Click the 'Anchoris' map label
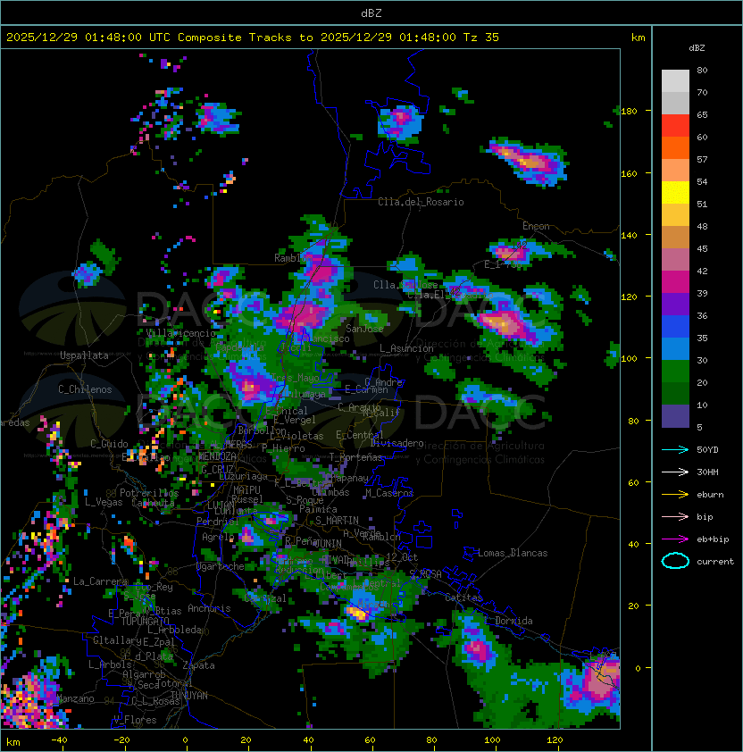Image resolution: width=743 pixels, height=752 pixels. pos(209,608)
